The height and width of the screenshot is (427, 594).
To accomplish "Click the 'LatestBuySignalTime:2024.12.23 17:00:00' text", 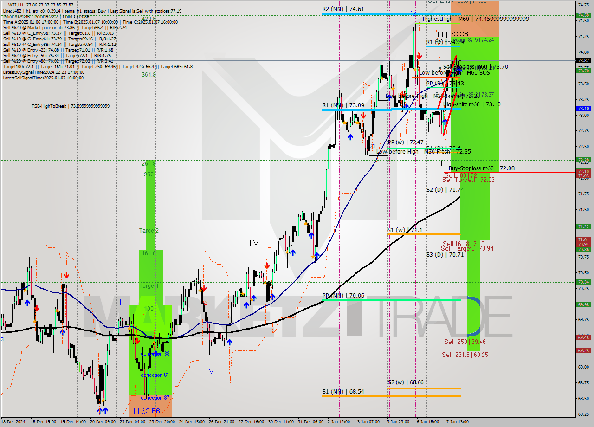I will tap(44, 72).
